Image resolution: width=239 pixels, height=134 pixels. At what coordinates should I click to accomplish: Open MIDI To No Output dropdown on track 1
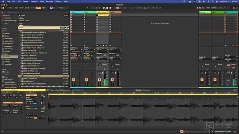pyautogui.click(x=77, y=59)
